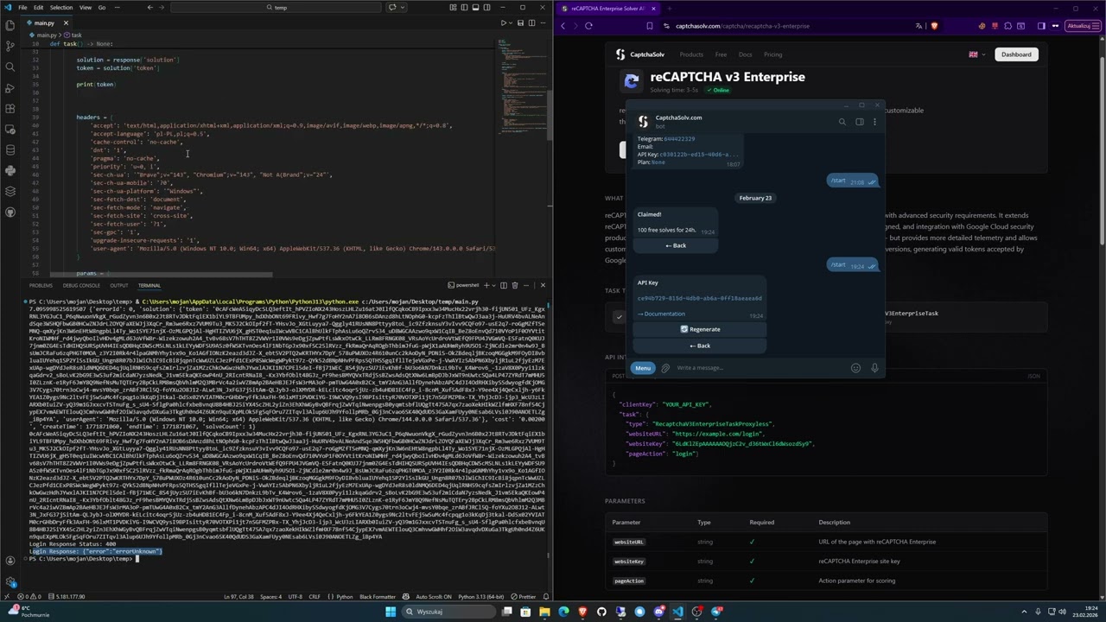Open Brave Shields icon in address bar
The image size is (1106, 622).
[x=934, y=26]
